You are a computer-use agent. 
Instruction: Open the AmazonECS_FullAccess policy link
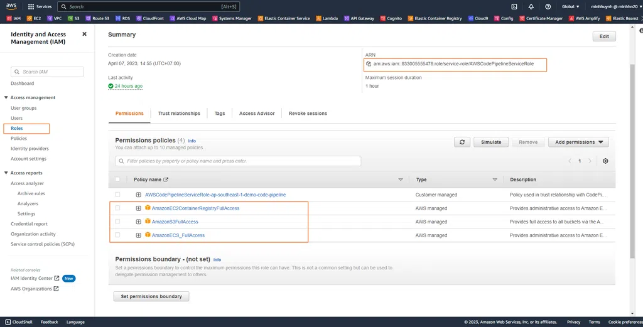tap(178, 235)
